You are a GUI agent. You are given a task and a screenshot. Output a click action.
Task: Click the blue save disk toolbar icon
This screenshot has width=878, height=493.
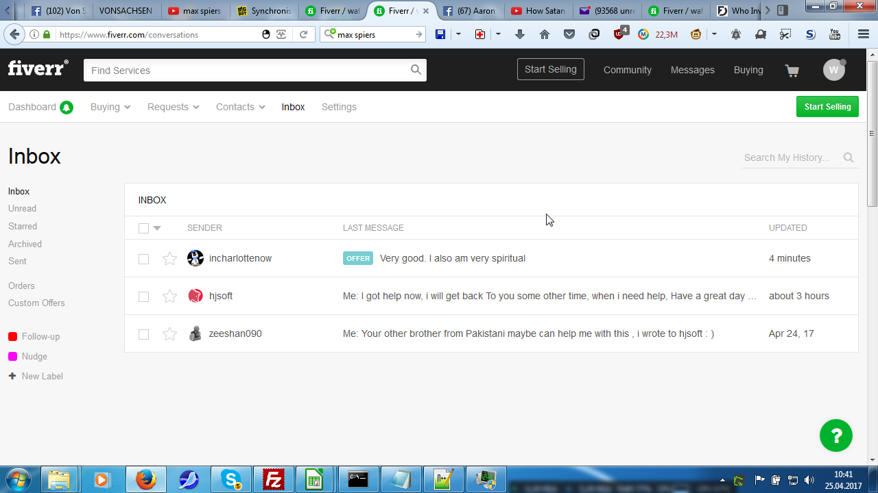point(440,34)
